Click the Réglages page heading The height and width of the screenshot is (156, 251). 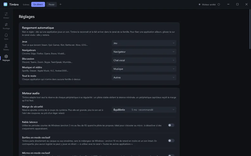click(27, 17)
